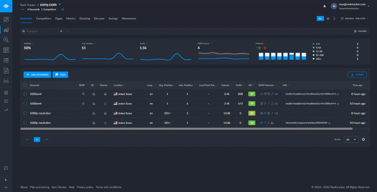The image size is (377, 192).
Task: Open the Rank Tracker bar chart sidebar icon
Action: pyautogui.click(x=6, y=30)
